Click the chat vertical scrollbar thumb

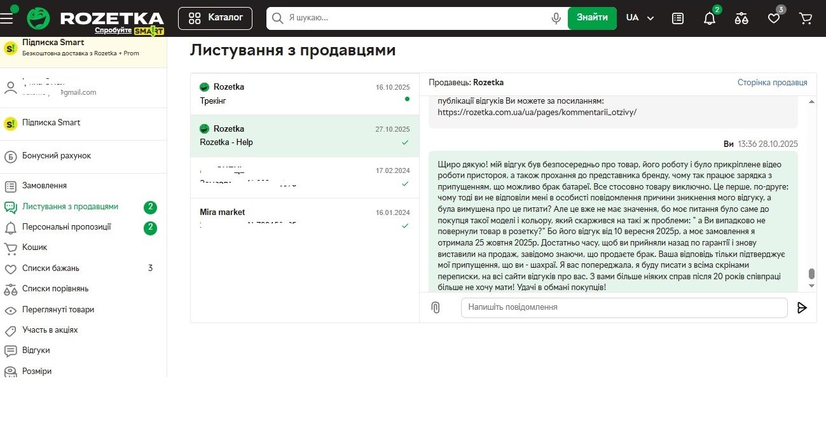(x=811, y=274)
